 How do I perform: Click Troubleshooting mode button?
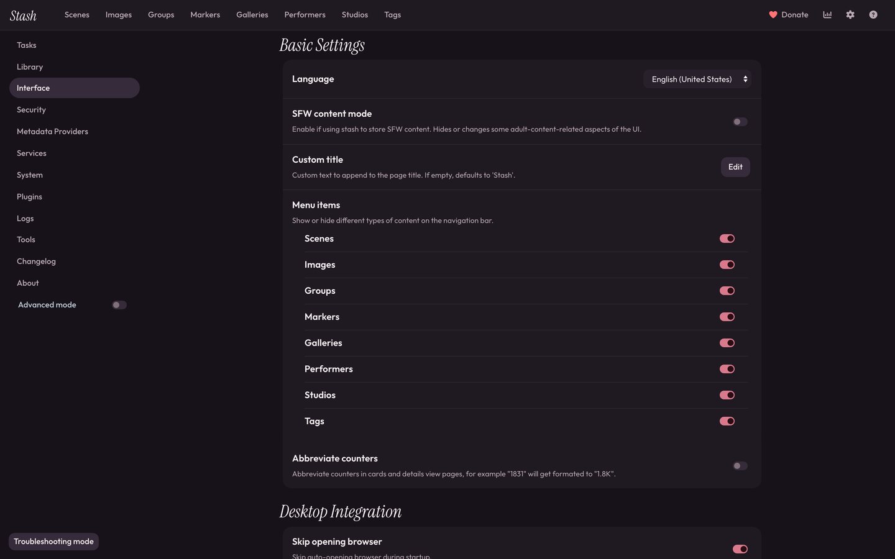click(x=53, y=542)
